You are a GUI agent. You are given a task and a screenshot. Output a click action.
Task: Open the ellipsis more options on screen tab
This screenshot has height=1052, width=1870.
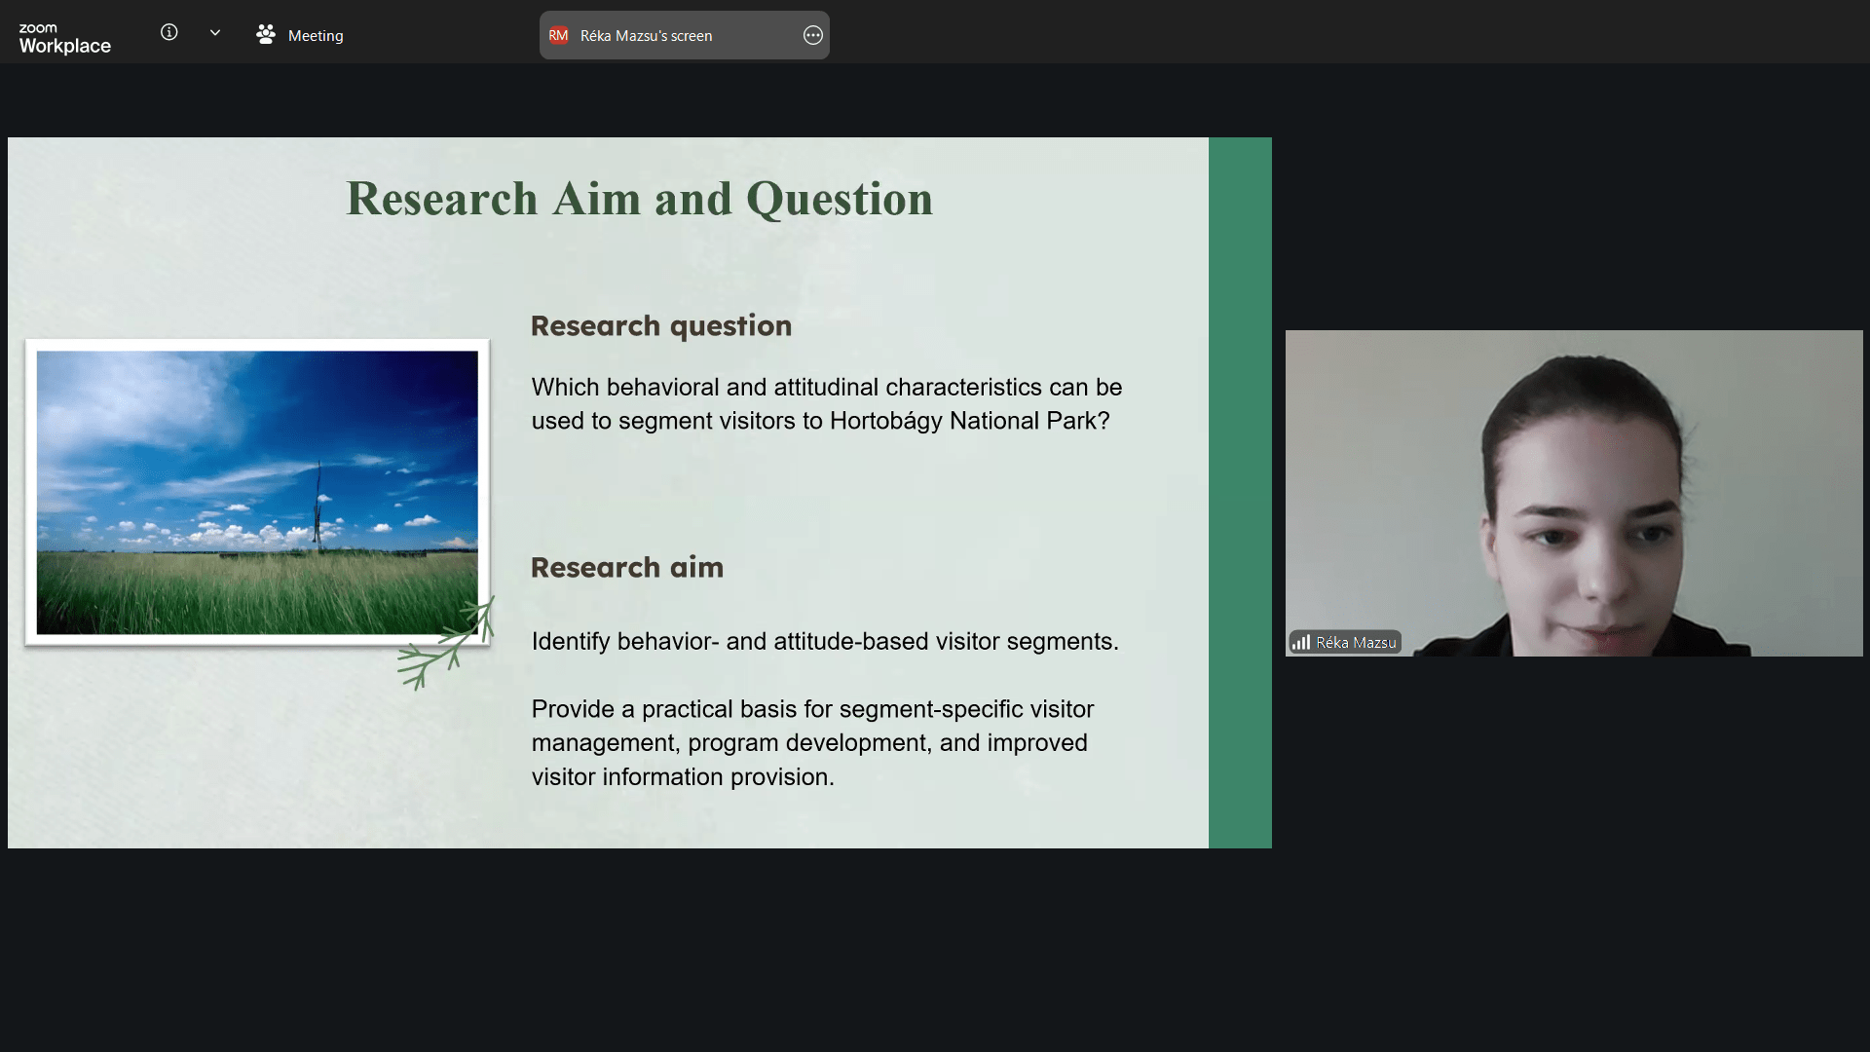click(813, 36)
